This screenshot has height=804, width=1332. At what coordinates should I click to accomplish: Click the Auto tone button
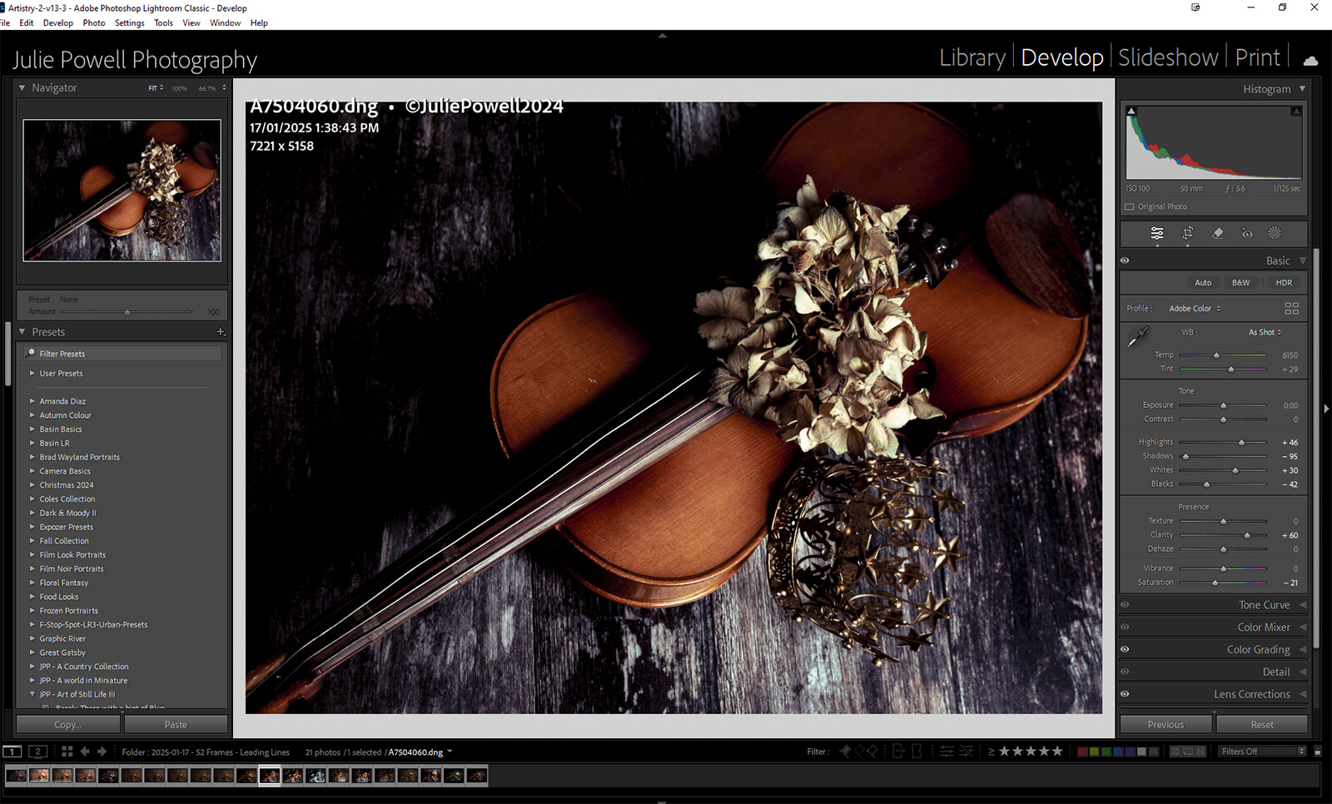click(x=1203, y=283)
